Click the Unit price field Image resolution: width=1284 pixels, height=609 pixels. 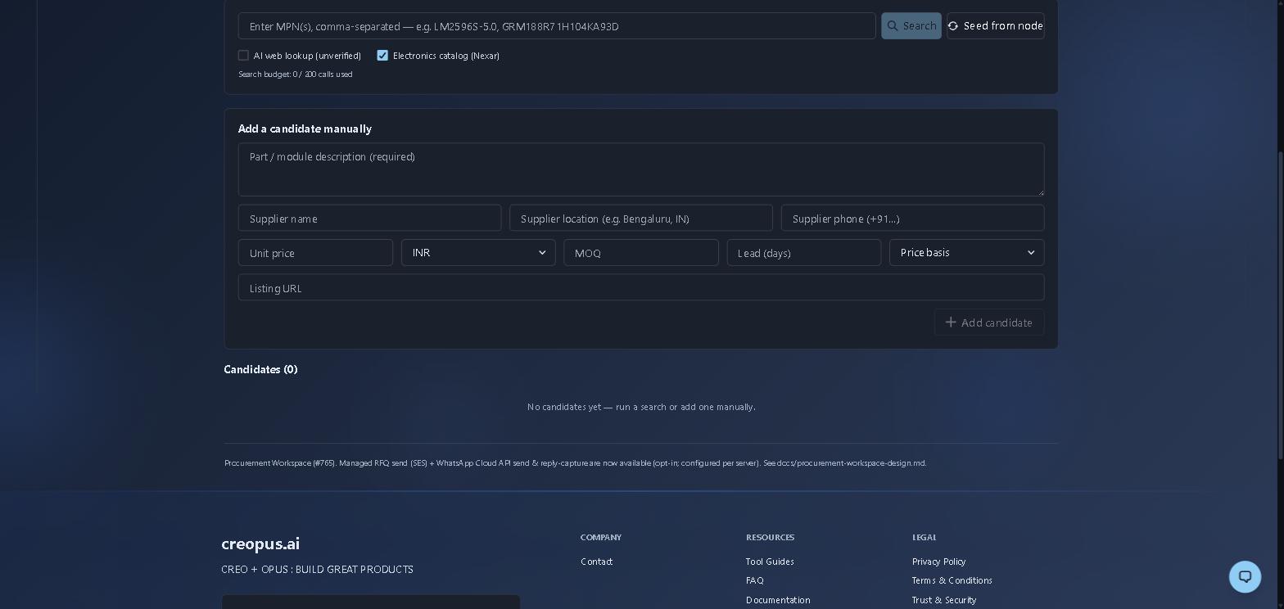(315, 252)
